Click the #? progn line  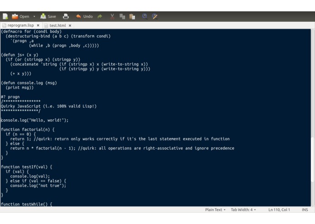[10, 97]
